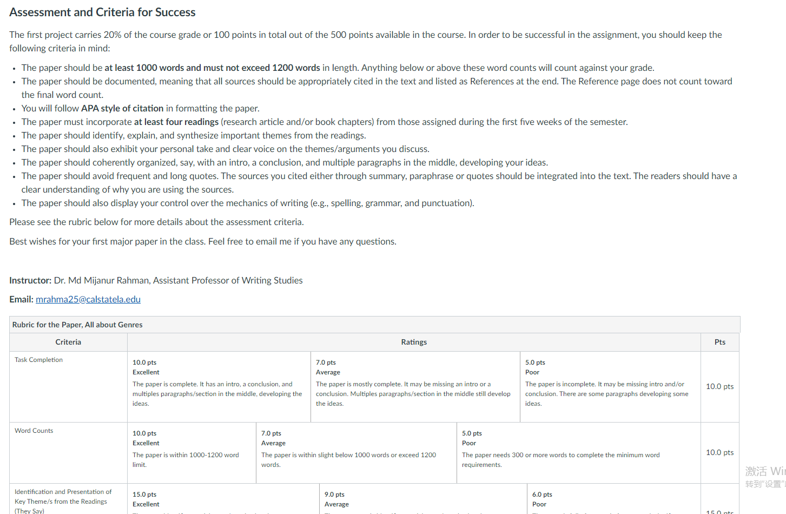Open the mrahma25@calstatela.edu email link
Viewport: 786px width, 514px height.
click(88, 299)
